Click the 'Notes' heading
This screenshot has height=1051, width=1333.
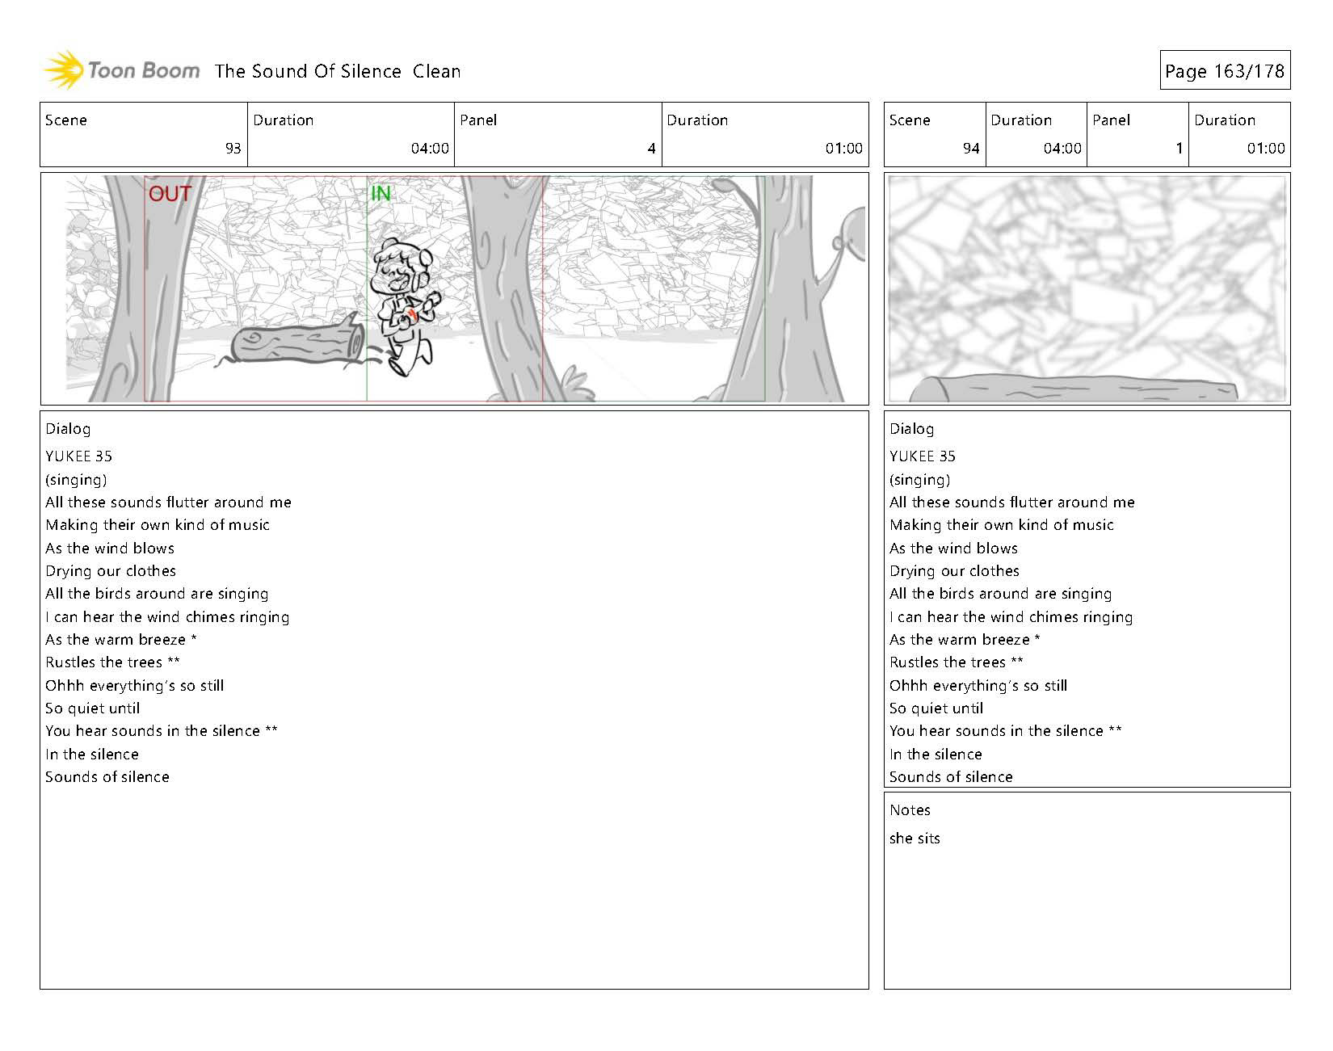point(910,809)
